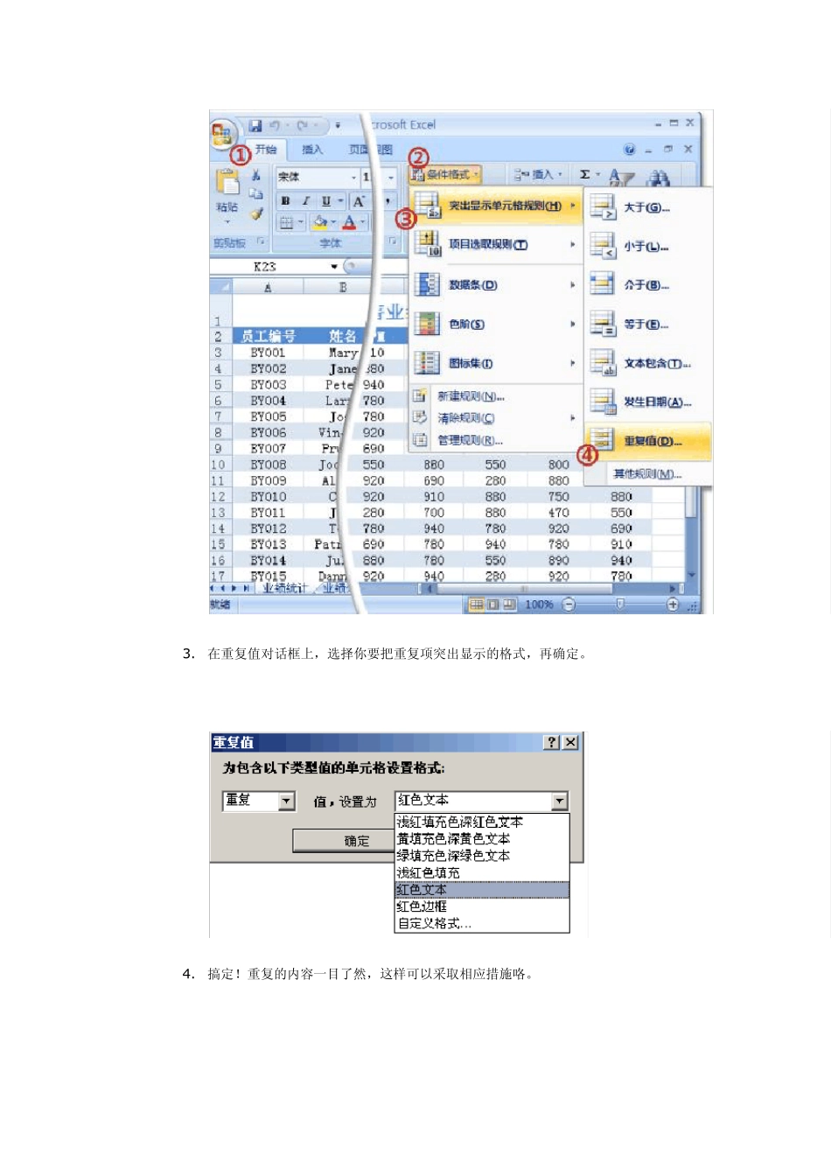Select 图标集 icon sets menu item
This screenshot has height=1176, width=831.
pos(496,363)
